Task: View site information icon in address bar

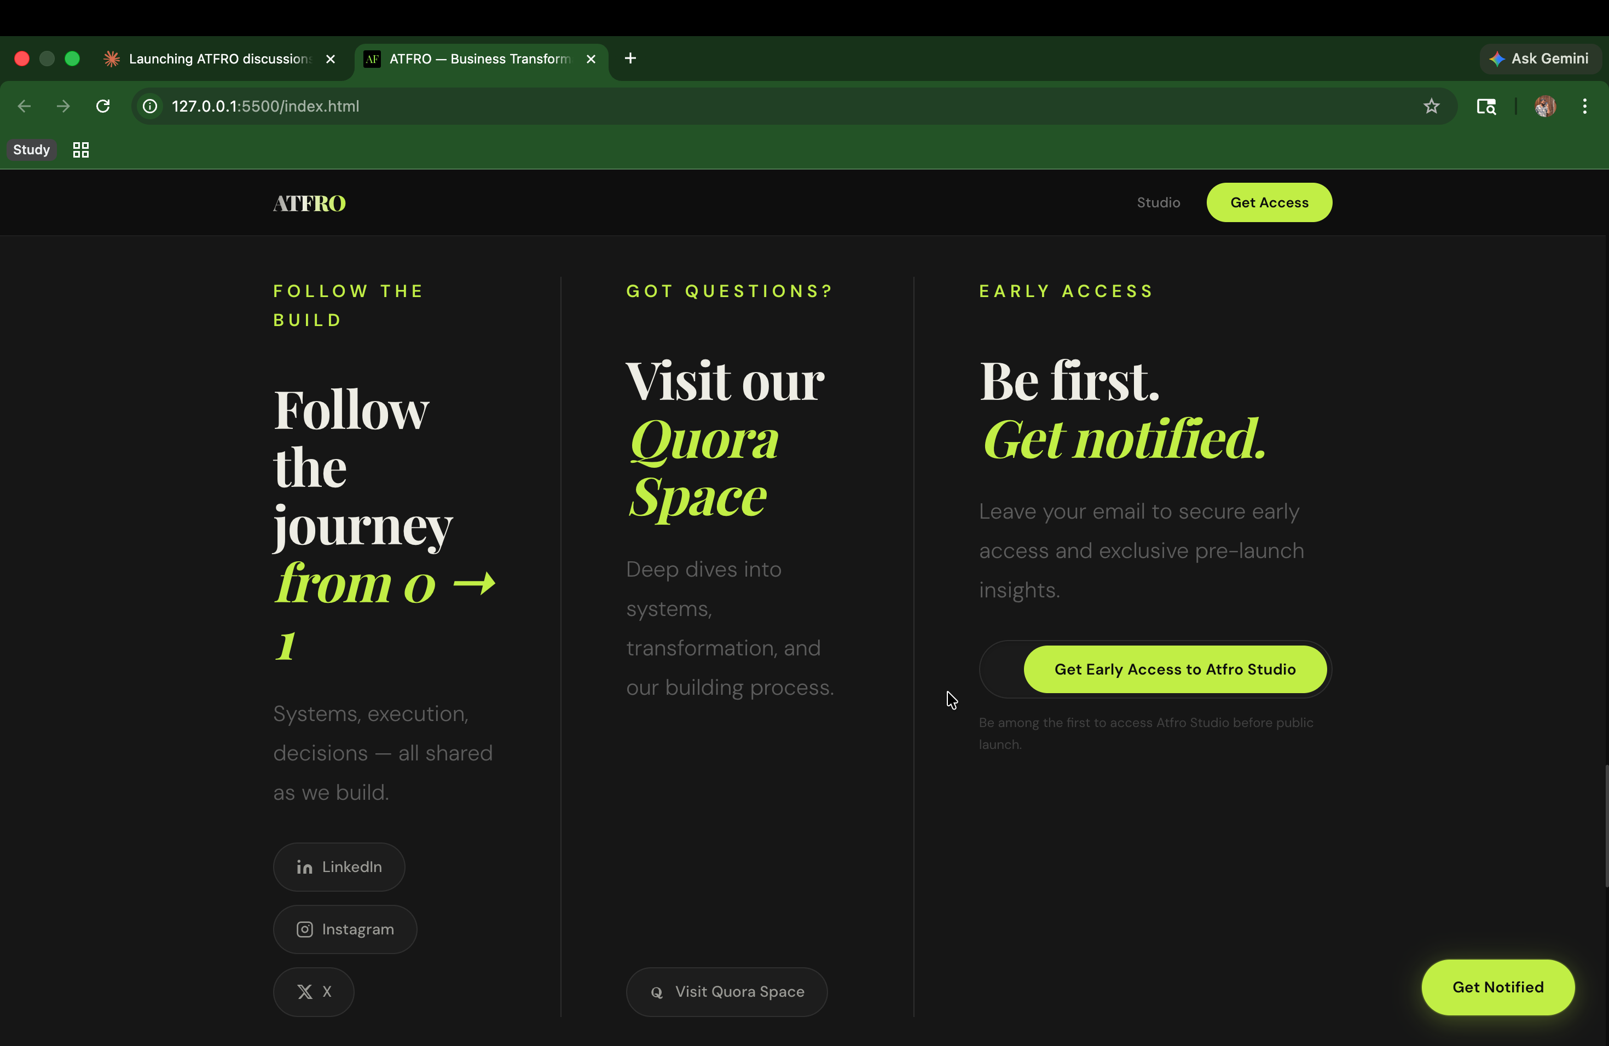Action: click(150, 106)
